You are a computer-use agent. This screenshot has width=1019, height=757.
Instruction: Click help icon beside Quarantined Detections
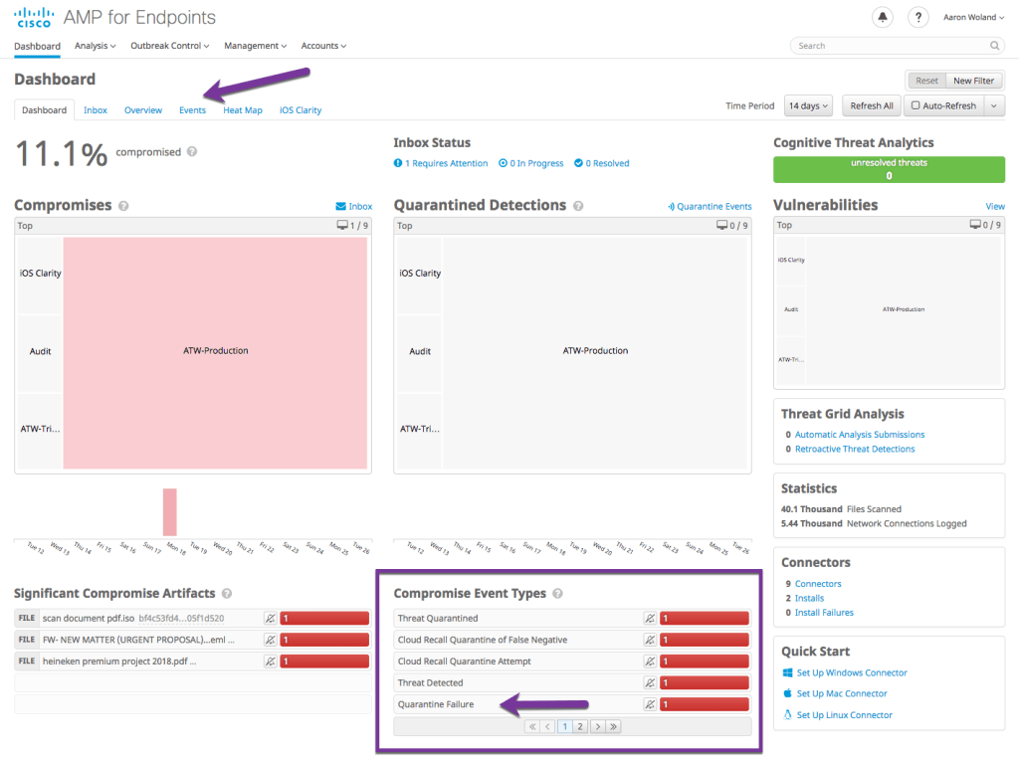[x=579, y=206]
